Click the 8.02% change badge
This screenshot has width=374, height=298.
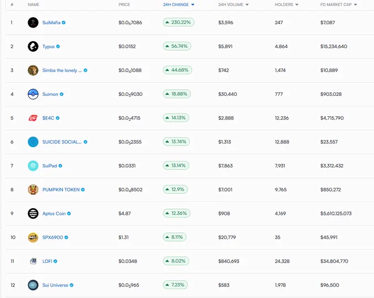(x=176, y=261)
